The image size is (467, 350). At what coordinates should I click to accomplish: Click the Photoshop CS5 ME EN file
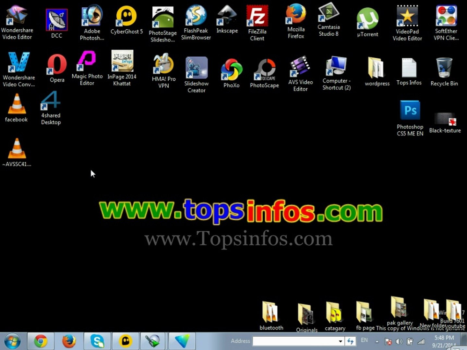[x=410, y=119]
